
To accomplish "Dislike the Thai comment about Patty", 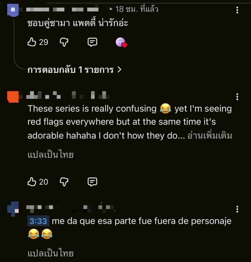I will pos(64,42).
